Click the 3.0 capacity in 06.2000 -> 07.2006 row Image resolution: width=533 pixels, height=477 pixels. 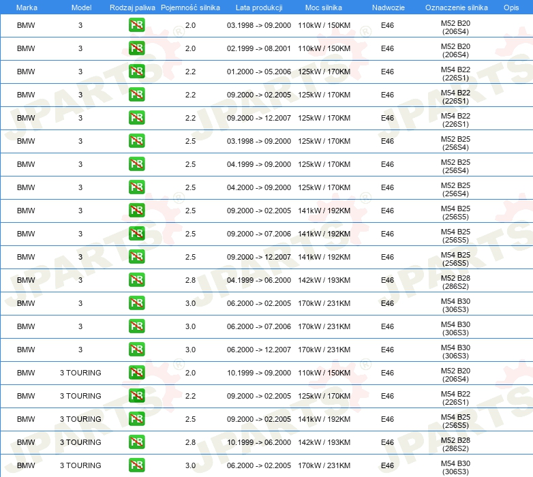pos(190,326)
